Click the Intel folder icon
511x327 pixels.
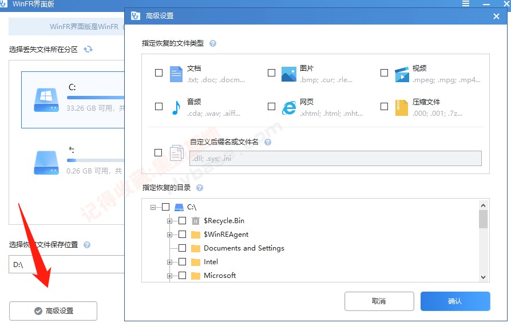(x=196, y=262)
